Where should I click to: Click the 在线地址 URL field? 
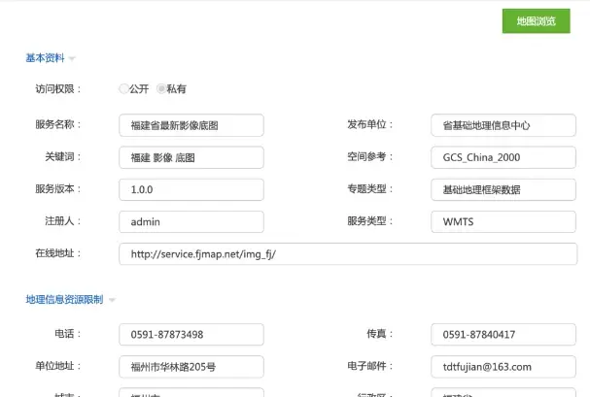click(347, 254)
